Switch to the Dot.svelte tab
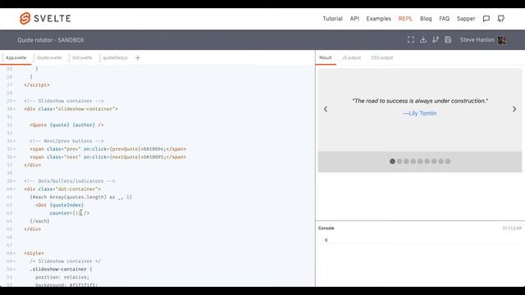The width and height of the screenshot is (525, 295). pyautogui.click(x=82, y=57)
